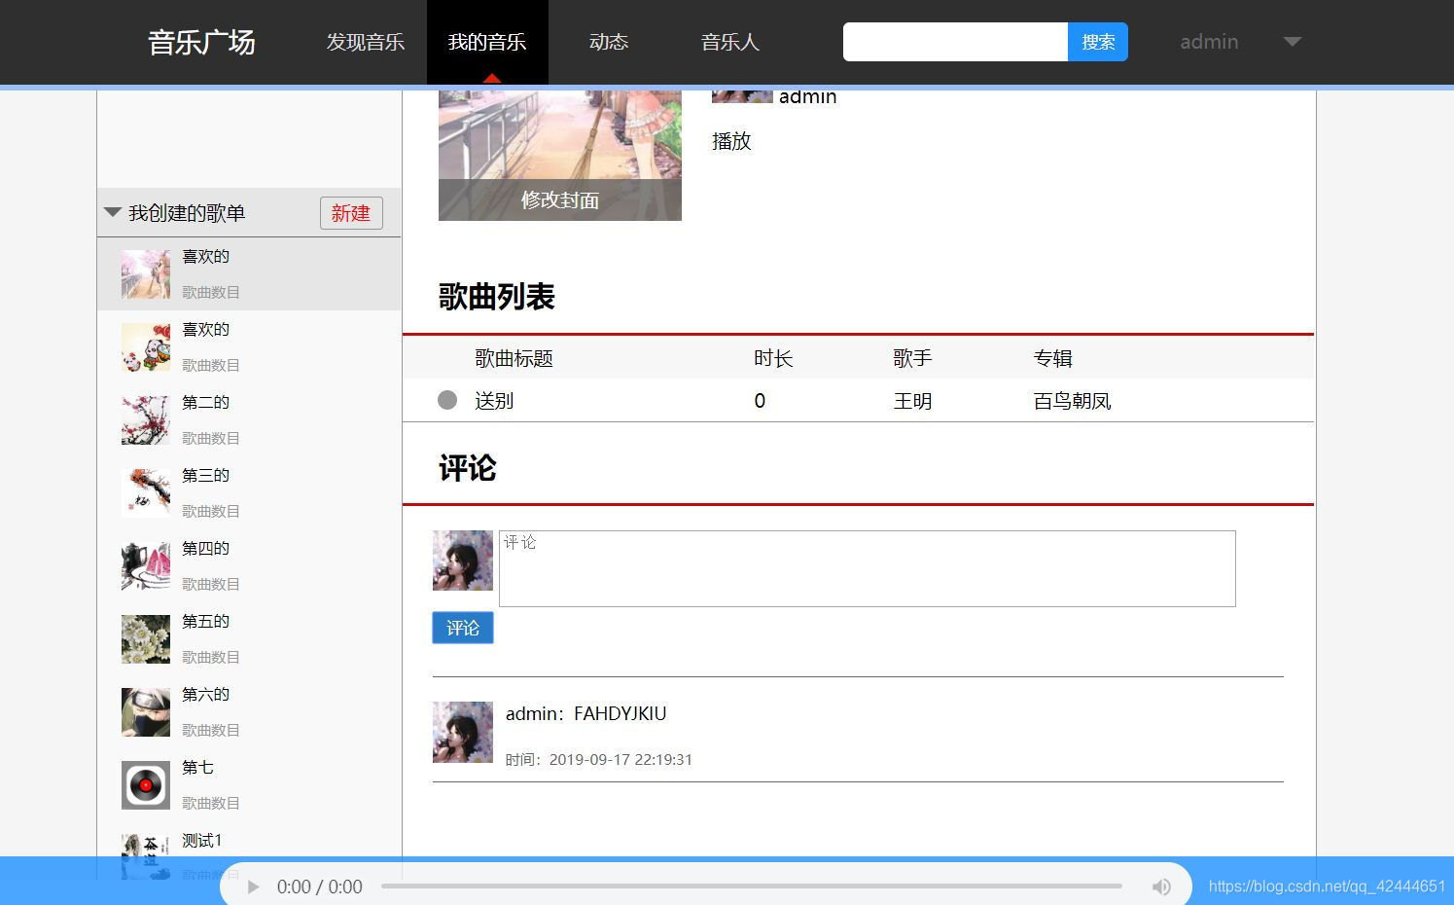Select the 第六的 playlist

249,712
